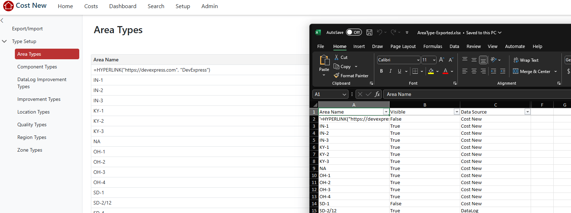
Task: Open the Page Layout ribbon tab
Action: 403,46
